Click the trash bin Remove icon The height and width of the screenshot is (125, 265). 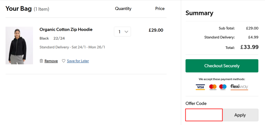click(x=41, y=61)
